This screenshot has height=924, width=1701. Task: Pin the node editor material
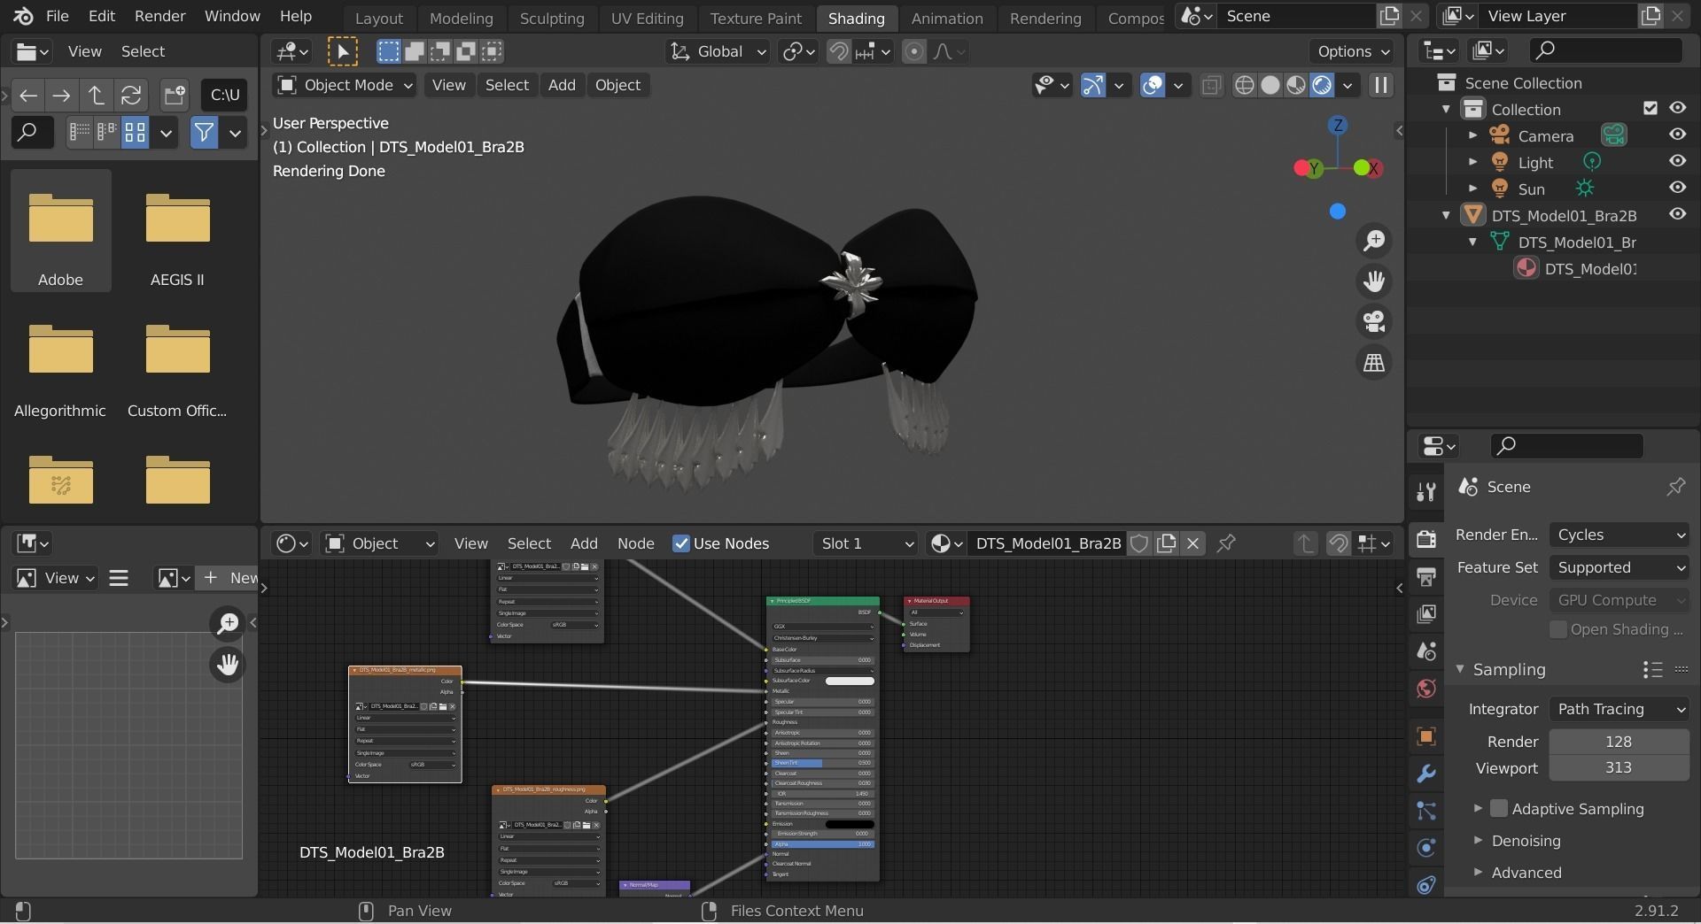[x=1226, y=543]
